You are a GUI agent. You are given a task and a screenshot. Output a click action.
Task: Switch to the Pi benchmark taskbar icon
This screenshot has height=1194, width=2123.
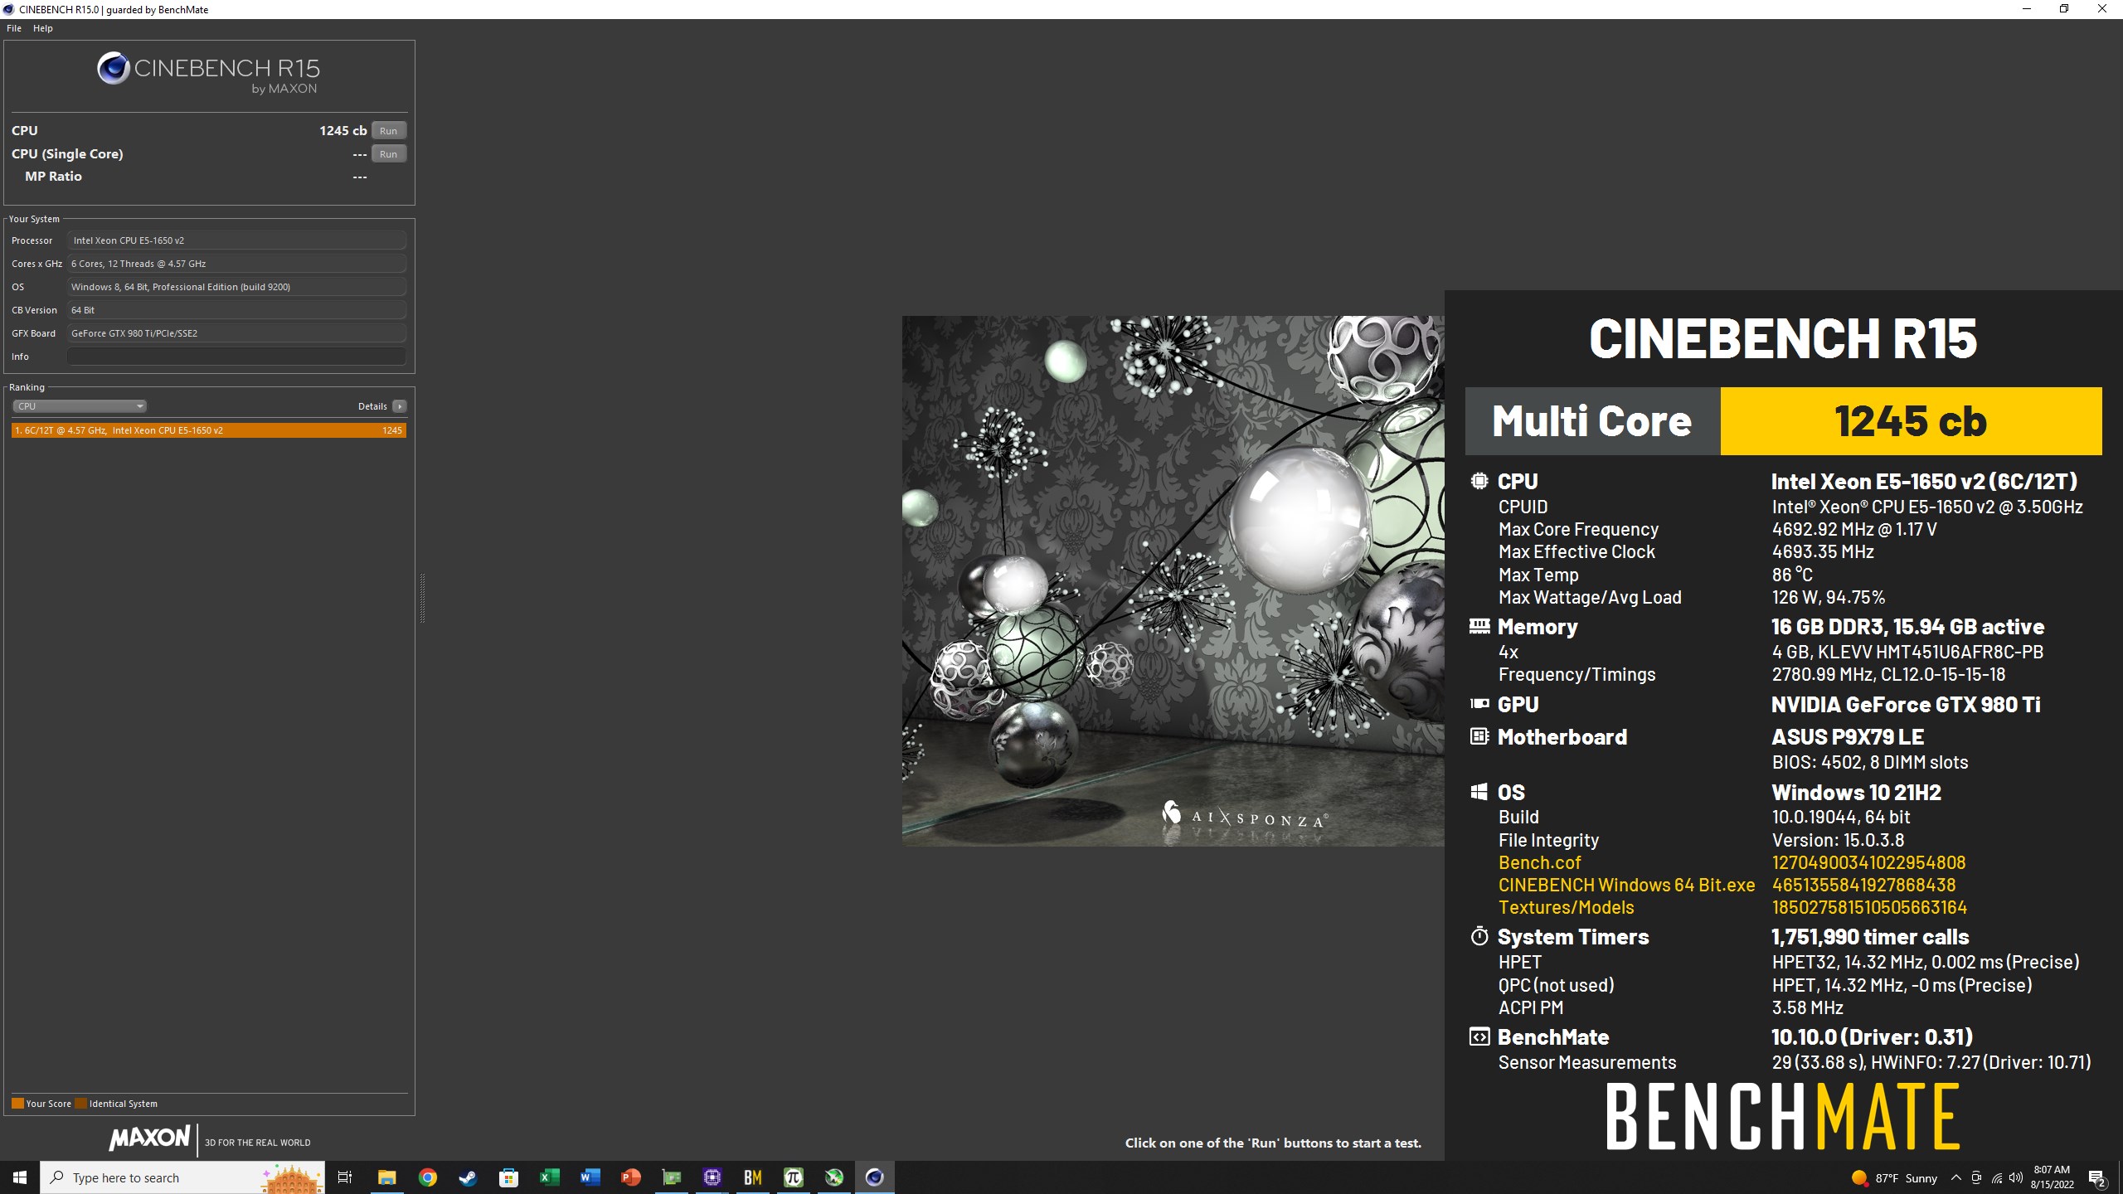(793, 1177)
